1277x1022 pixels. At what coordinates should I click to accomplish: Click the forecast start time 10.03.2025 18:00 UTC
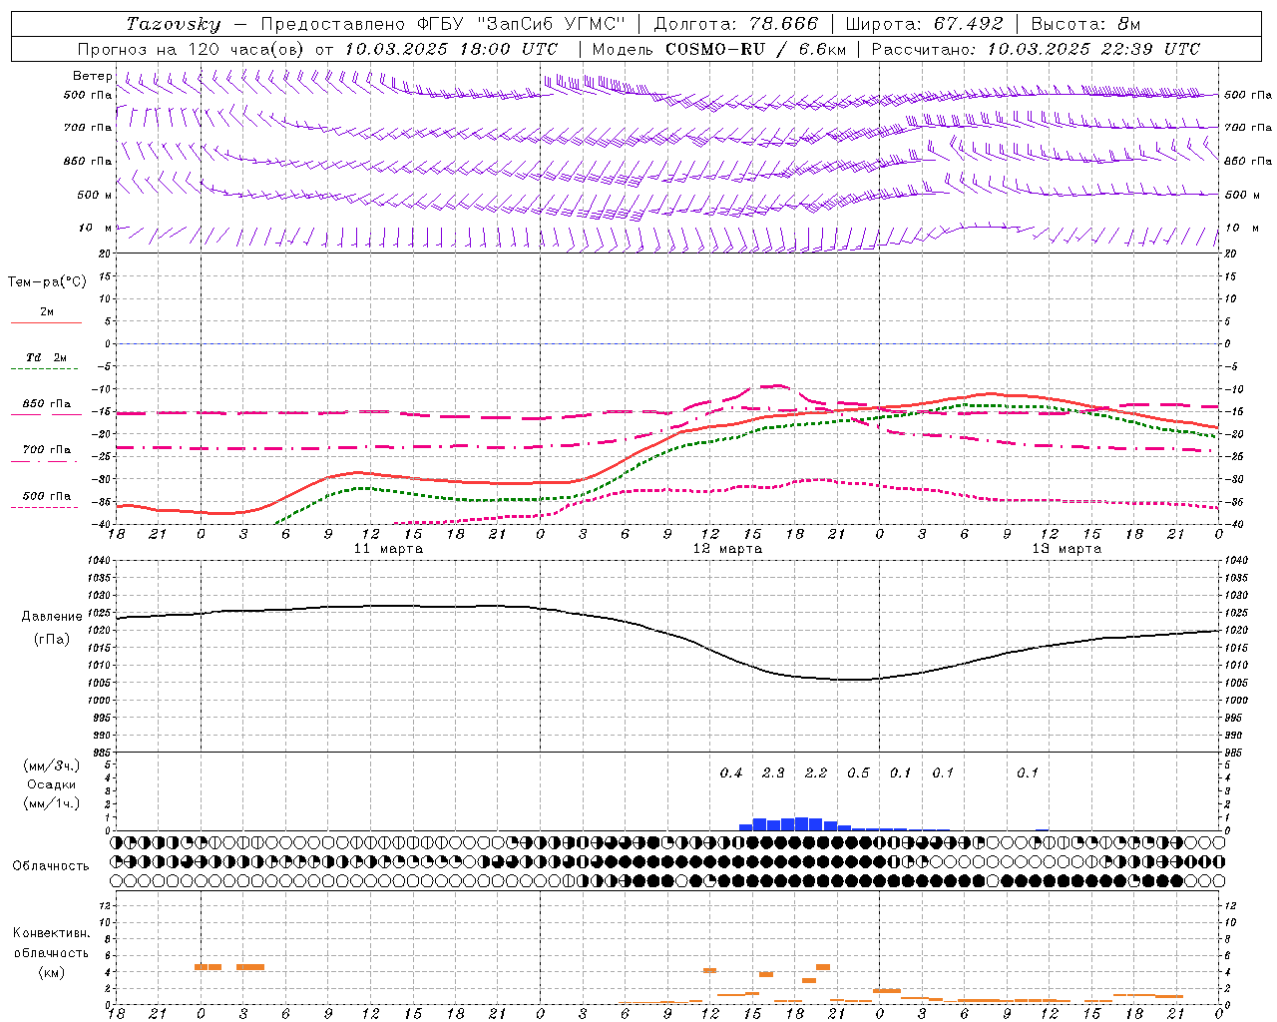(451, 49)
